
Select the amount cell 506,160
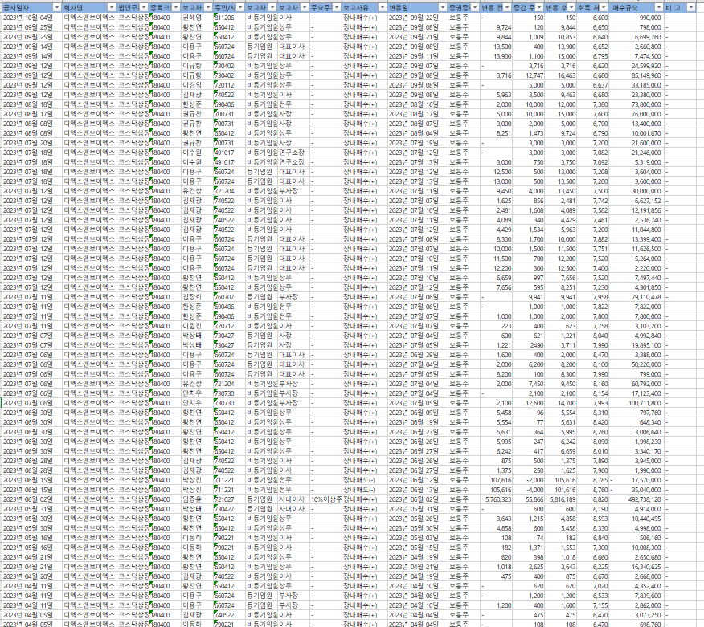coord(636,538)
